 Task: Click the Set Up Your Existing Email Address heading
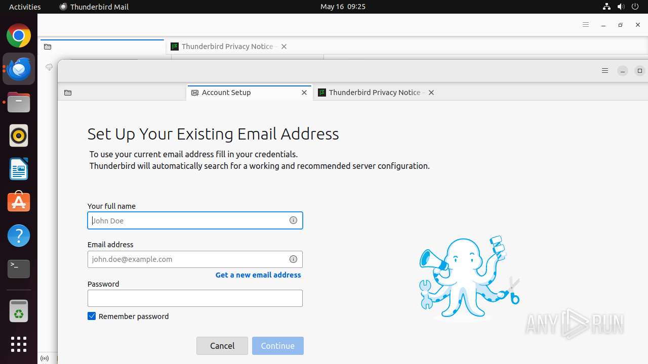[213, 134]
